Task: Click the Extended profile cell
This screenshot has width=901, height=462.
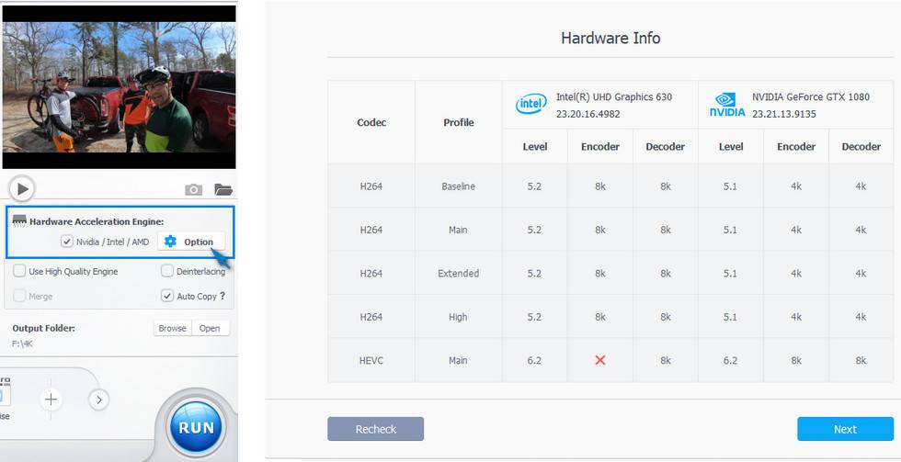Action: (x=459, y=273)
